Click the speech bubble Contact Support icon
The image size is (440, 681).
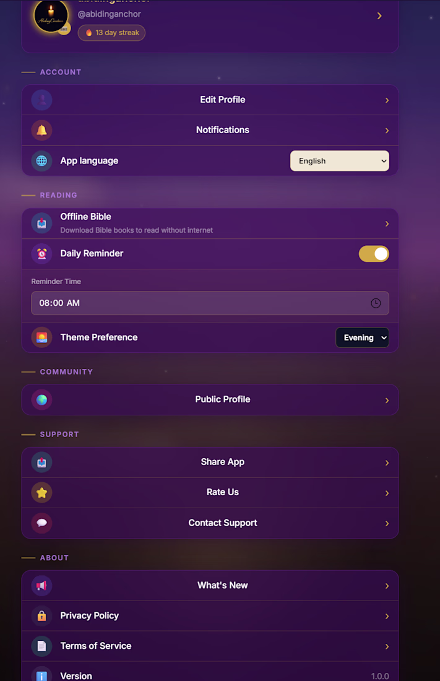click(41, 523)
